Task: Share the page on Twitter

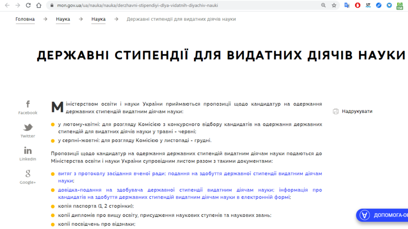Action: [x=28, y=131]
